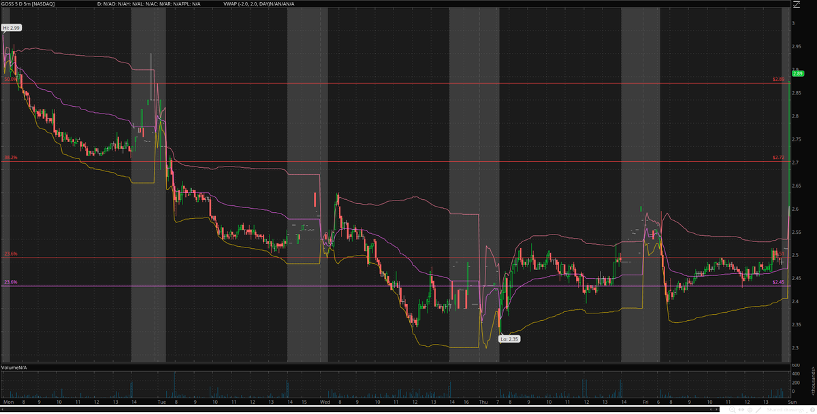Click the Mon date label on time axis
Image resolution: width=817 pixels, height=414 pixels.
click(x=7, y=402)
